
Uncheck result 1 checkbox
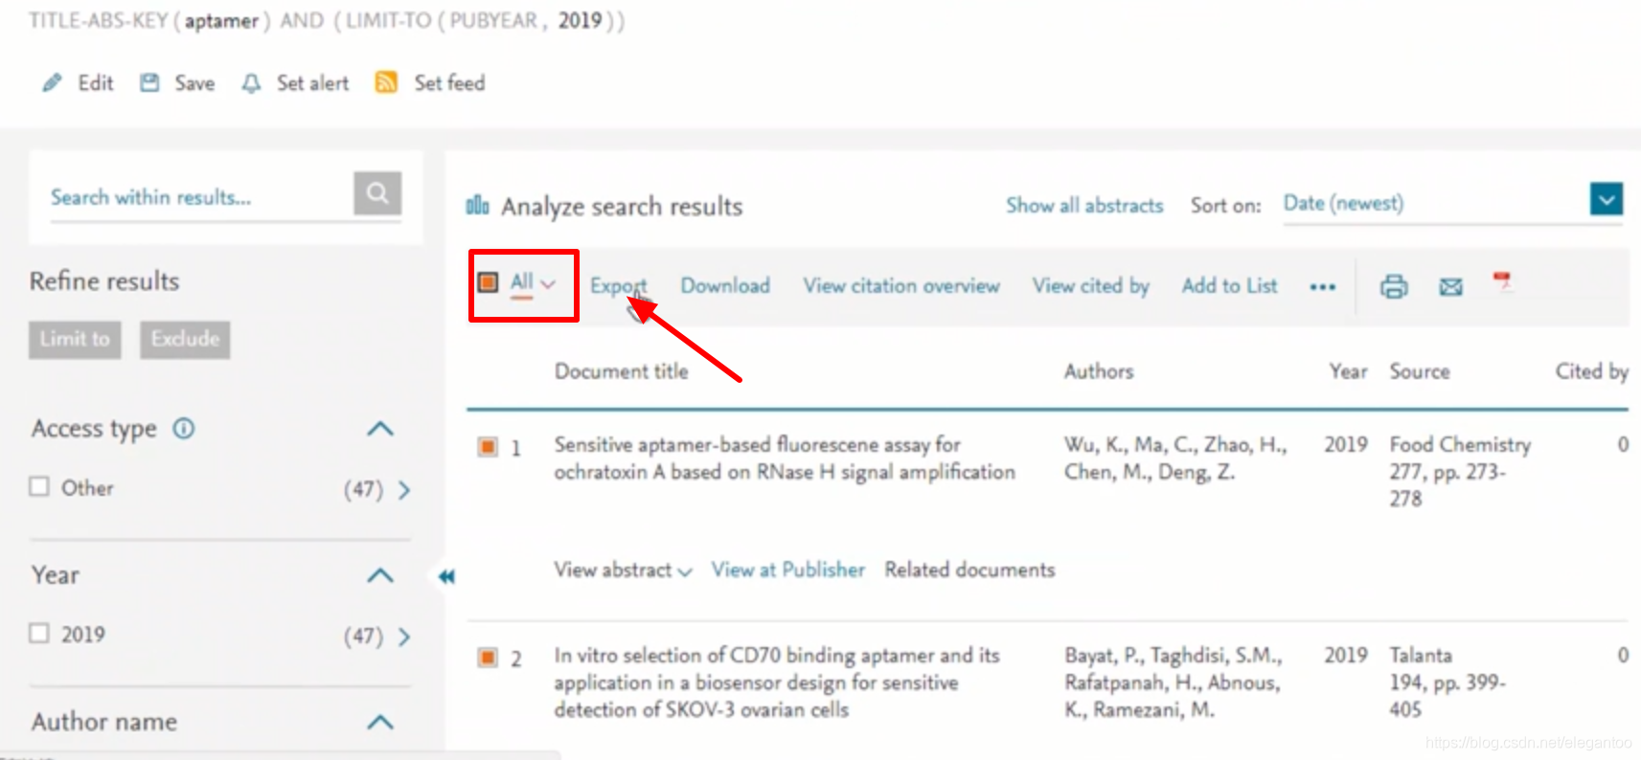click(x=488, y=447)
